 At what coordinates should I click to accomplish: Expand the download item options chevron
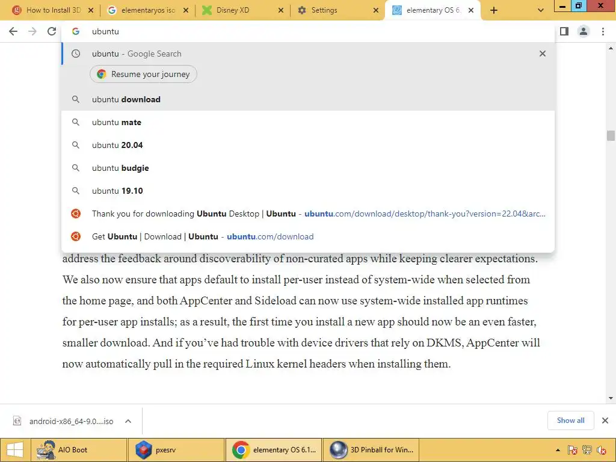128,421
